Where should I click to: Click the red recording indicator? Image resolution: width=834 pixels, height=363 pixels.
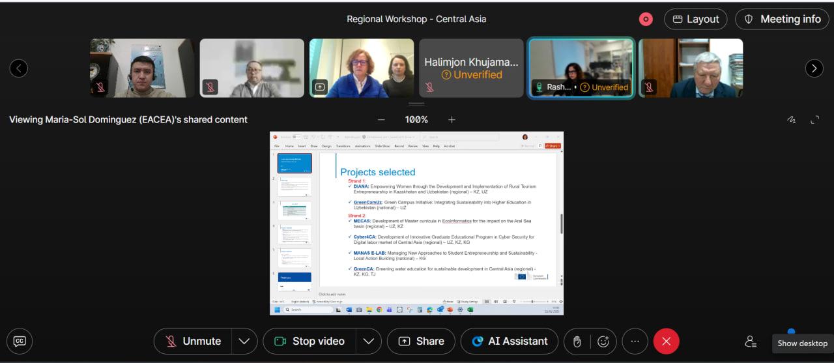coord(646,19)
